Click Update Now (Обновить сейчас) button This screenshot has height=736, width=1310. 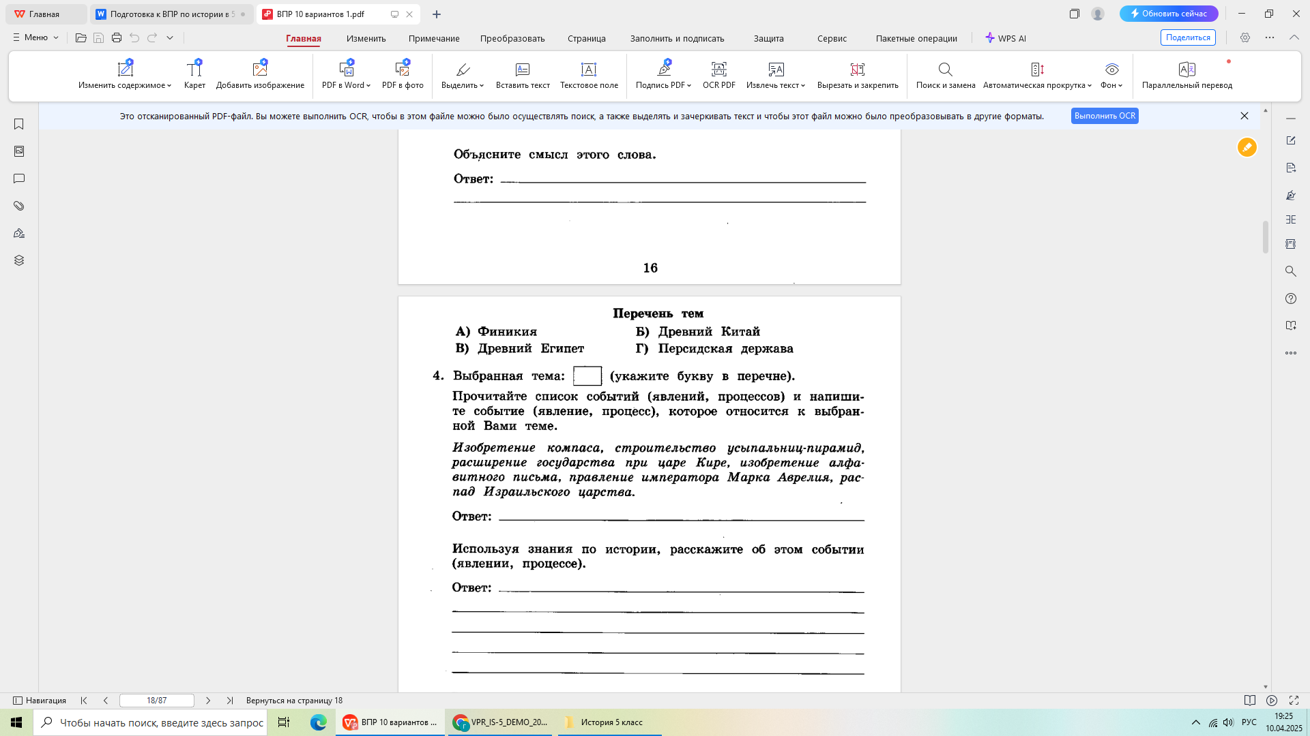(1169, 14)
